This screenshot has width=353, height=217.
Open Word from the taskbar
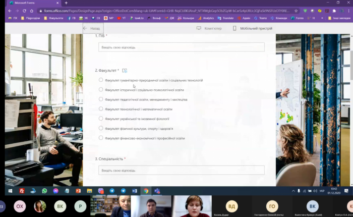(x=135, y=191)
